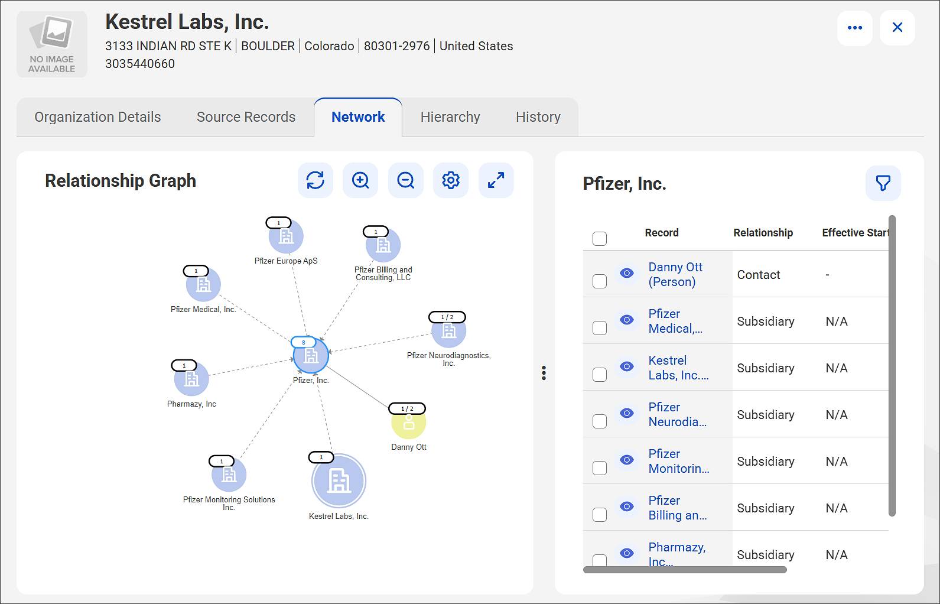Screen dimensions: 940x604
Task: Click the No Image Available thumbnail
Action: point(52,44)
